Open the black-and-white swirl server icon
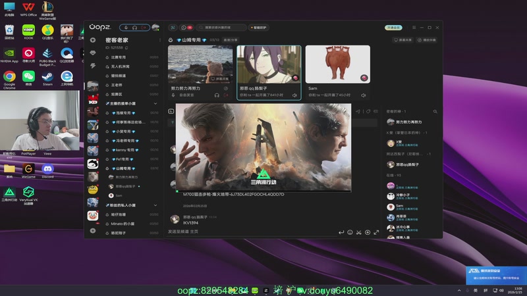The image size is (527, 296). click(93, 164)
